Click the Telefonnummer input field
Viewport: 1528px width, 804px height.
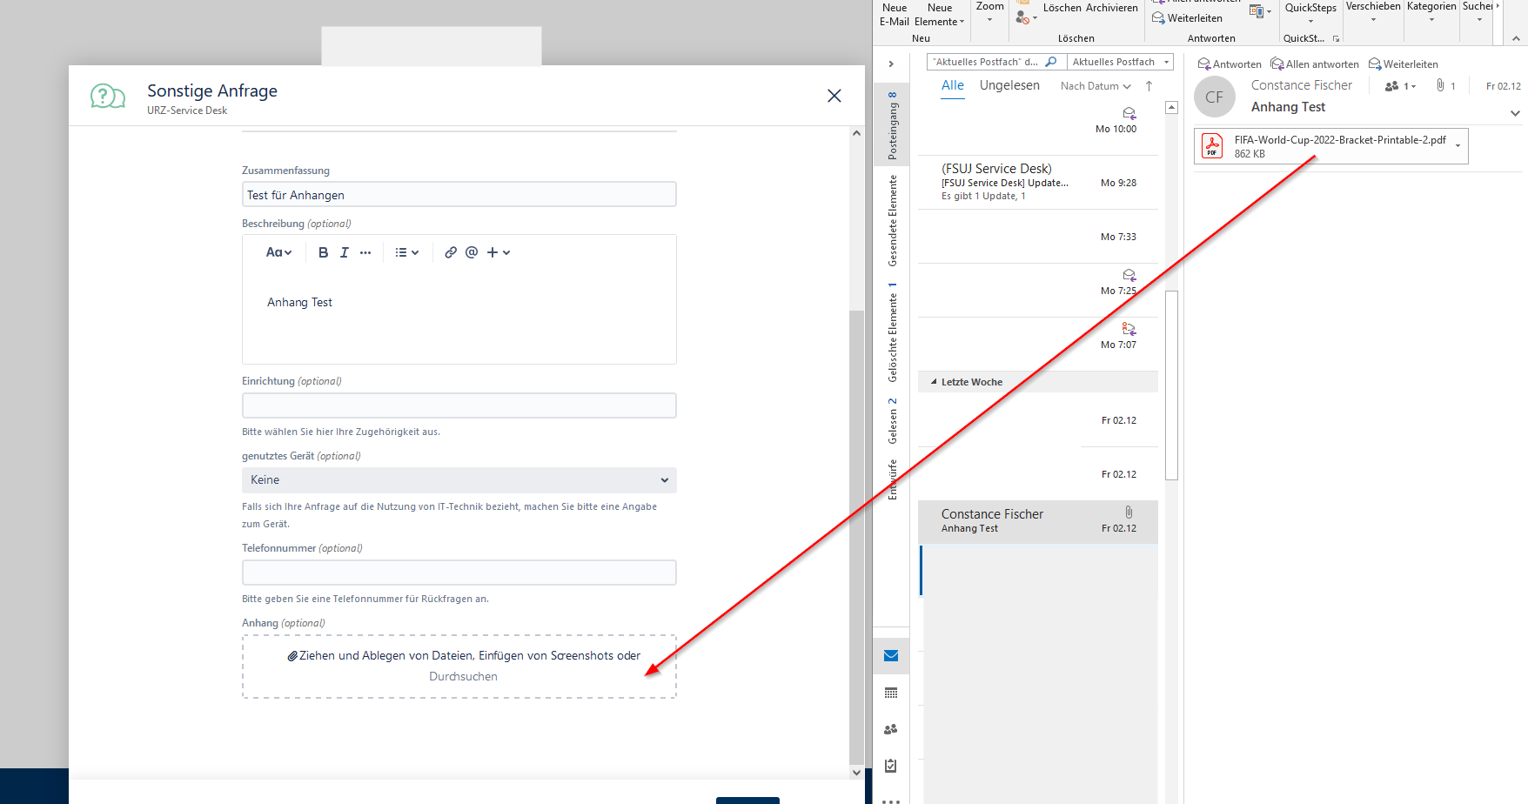tap(459, 573)
